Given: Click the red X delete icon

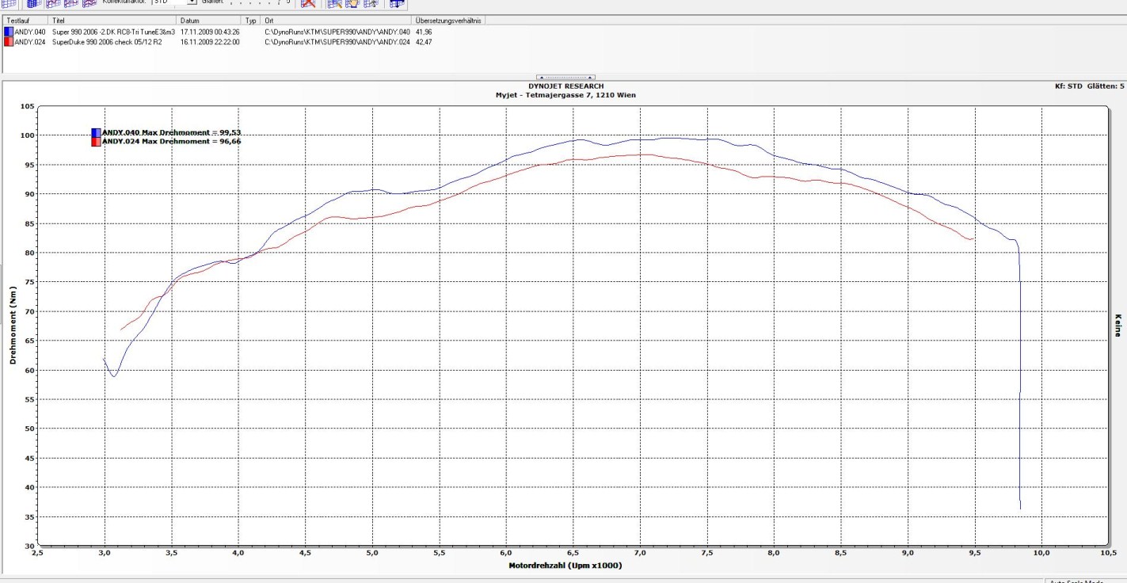Looking at the screenshot, I should (308, 3).
